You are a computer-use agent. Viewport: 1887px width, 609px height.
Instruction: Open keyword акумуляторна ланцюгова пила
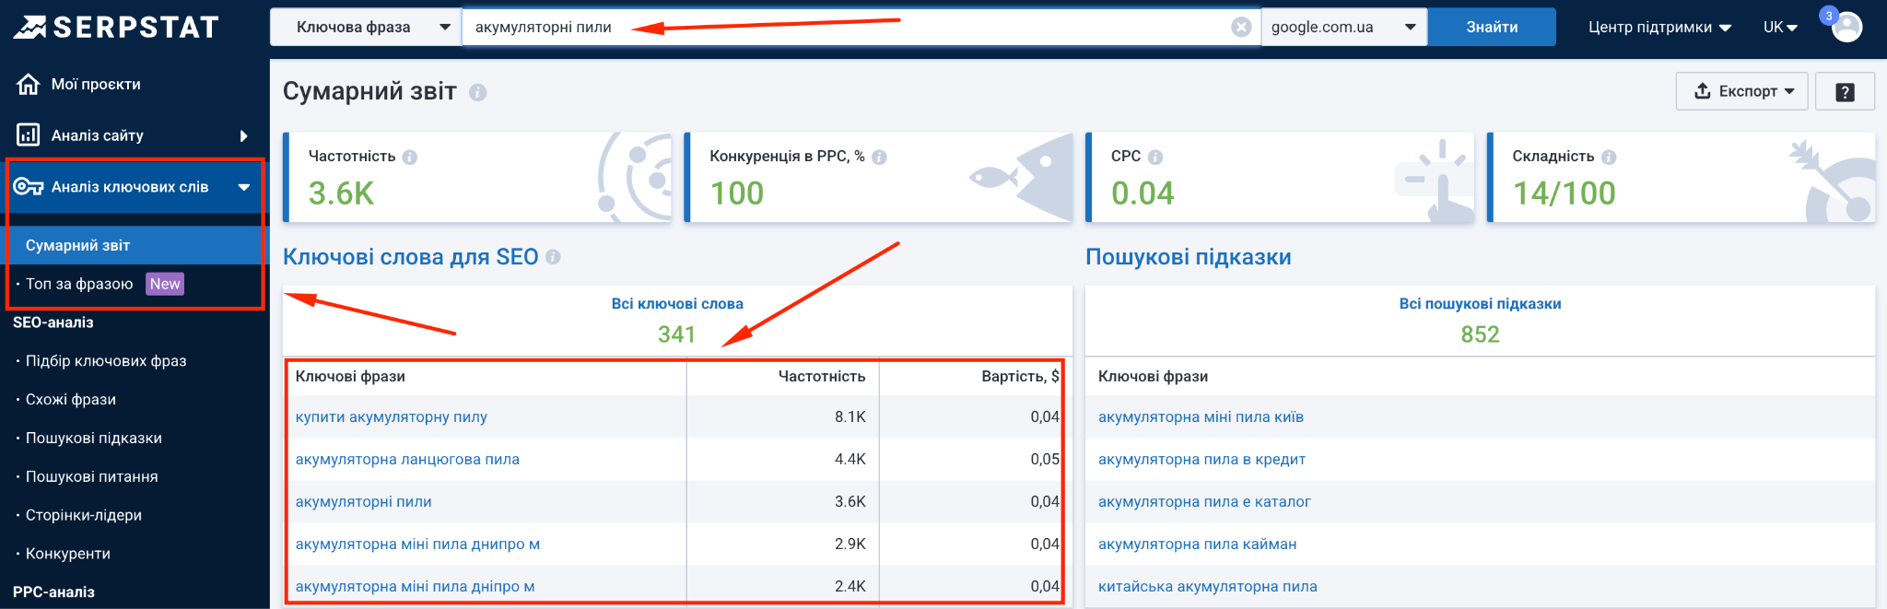(x=407, y=460)
